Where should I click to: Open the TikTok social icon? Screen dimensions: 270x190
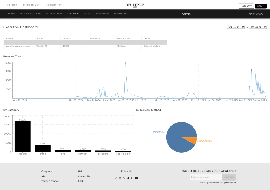pyautogui.click(x=128, y=178)
